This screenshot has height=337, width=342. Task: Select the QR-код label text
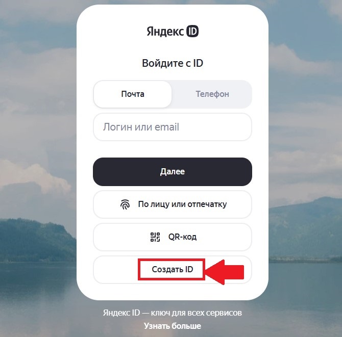click(x=182, y=237)
